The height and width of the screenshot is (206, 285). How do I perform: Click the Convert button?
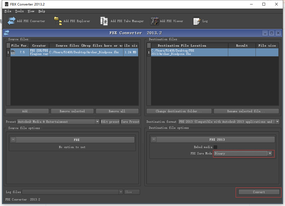(259, 192)
